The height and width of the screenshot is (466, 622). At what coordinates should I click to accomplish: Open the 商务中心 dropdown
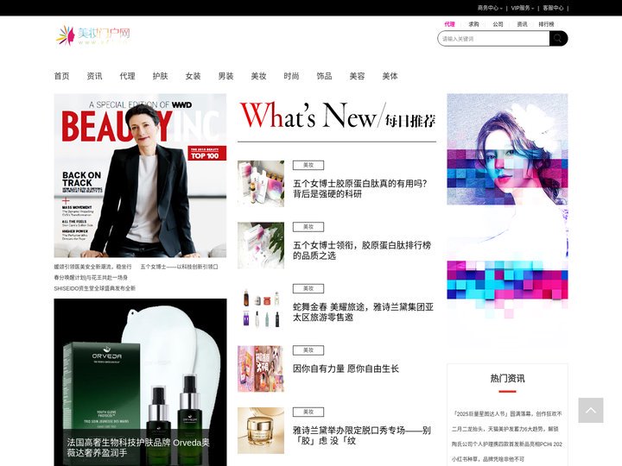point(490,8)
